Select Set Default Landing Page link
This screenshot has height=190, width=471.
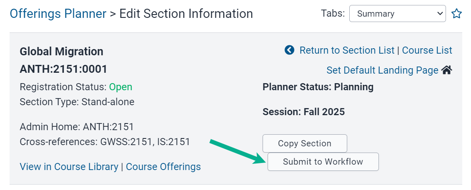click(382, 70)
